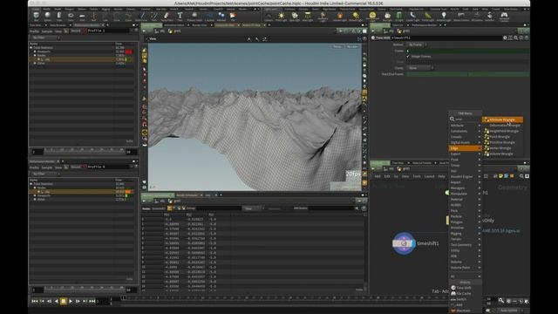Choose Attribute Wrangle from the list
Image resolution: width=558 pixels, height=314 pixels.
tap(502, 119)
